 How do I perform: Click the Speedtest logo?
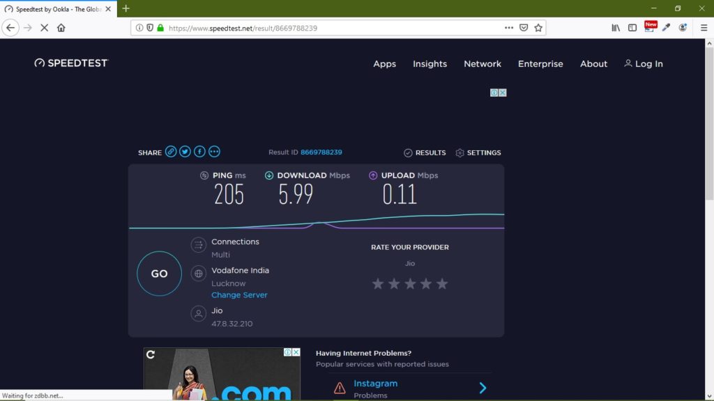72,63
